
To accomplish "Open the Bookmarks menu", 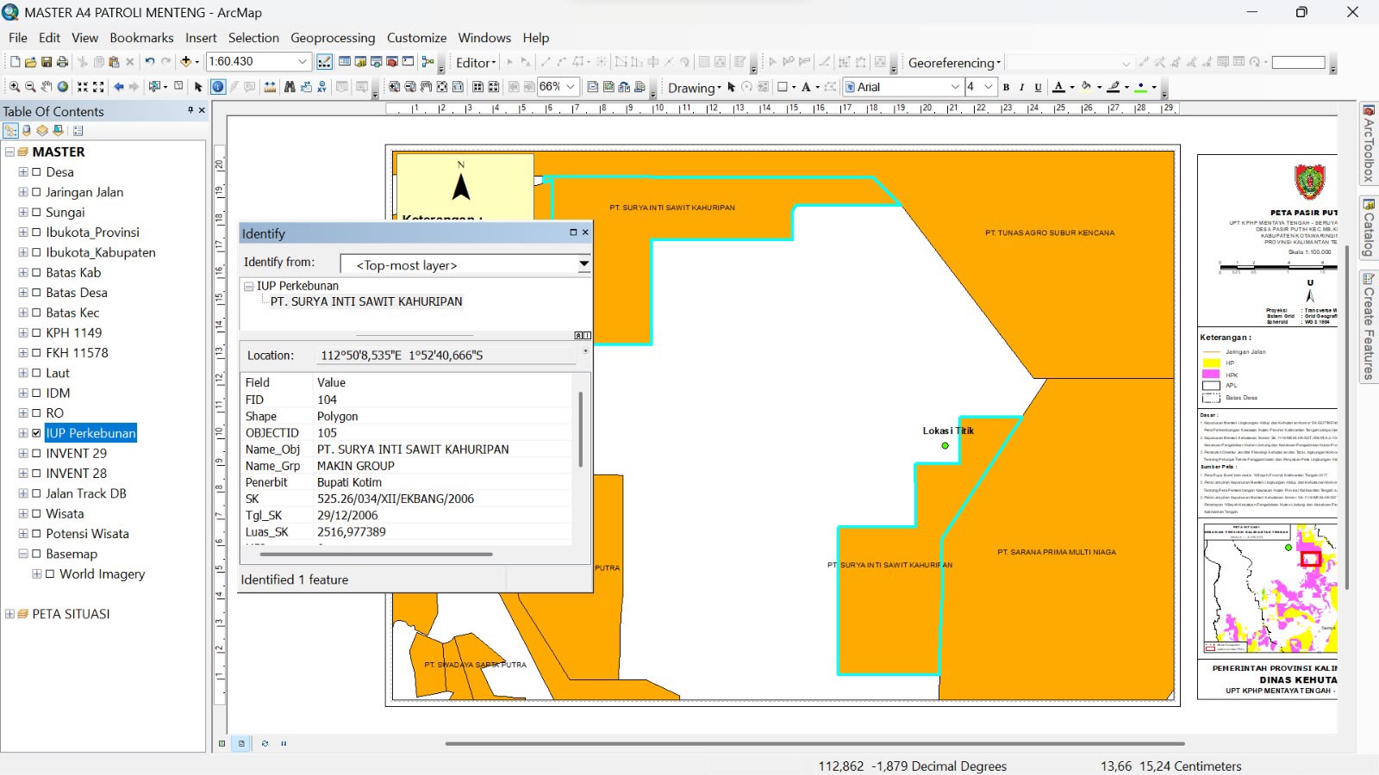I will pos(141,38).
